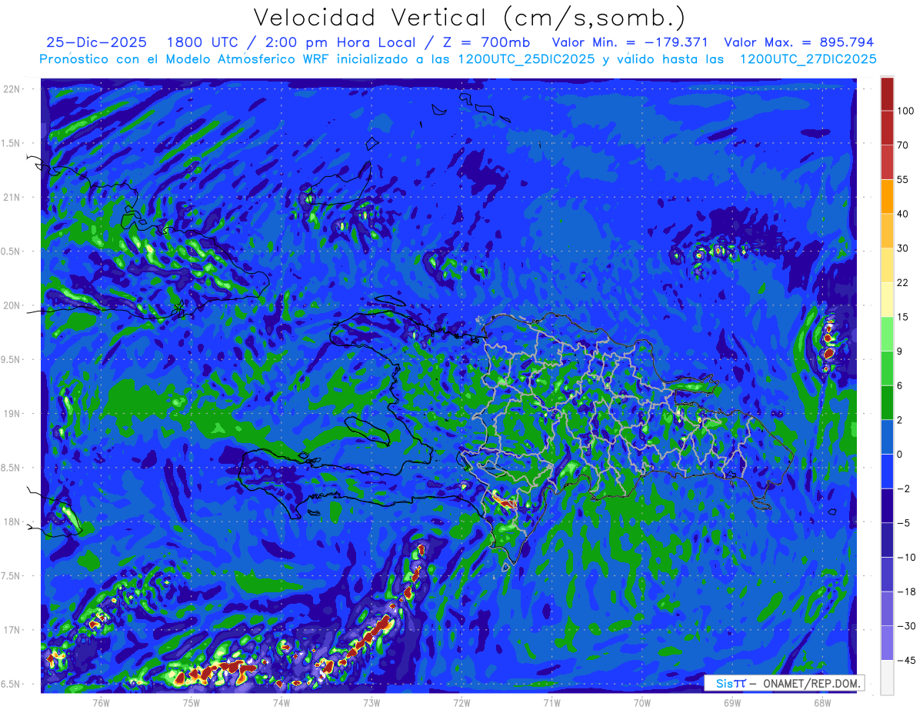923x713 pixels.
Task: Click the lavender colorbar segment between -45 and -30
Action: click(x=887, y=642)
